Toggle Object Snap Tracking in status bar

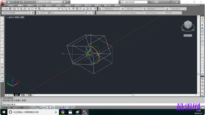pos(54,107)
